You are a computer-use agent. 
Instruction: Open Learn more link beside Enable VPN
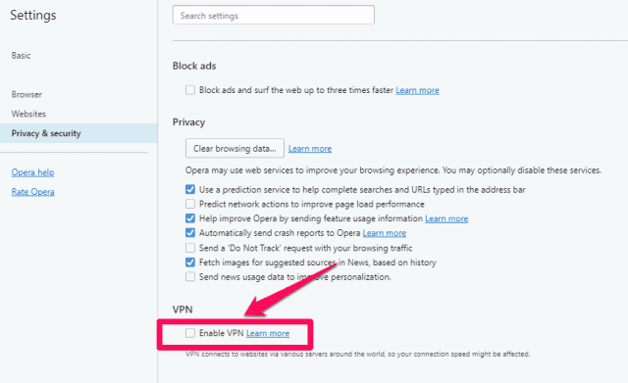(268, 333)
